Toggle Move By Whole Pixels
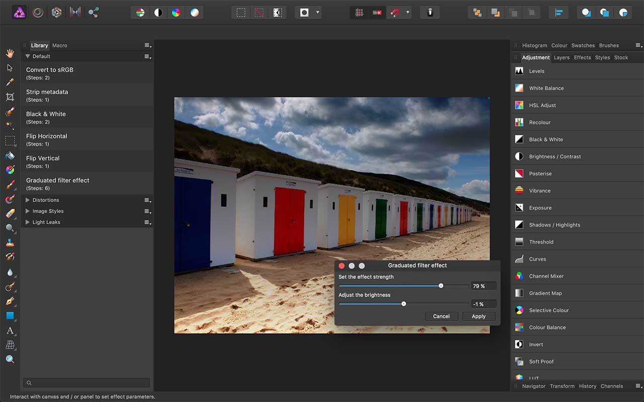644x402 pixels. point(377,13)
